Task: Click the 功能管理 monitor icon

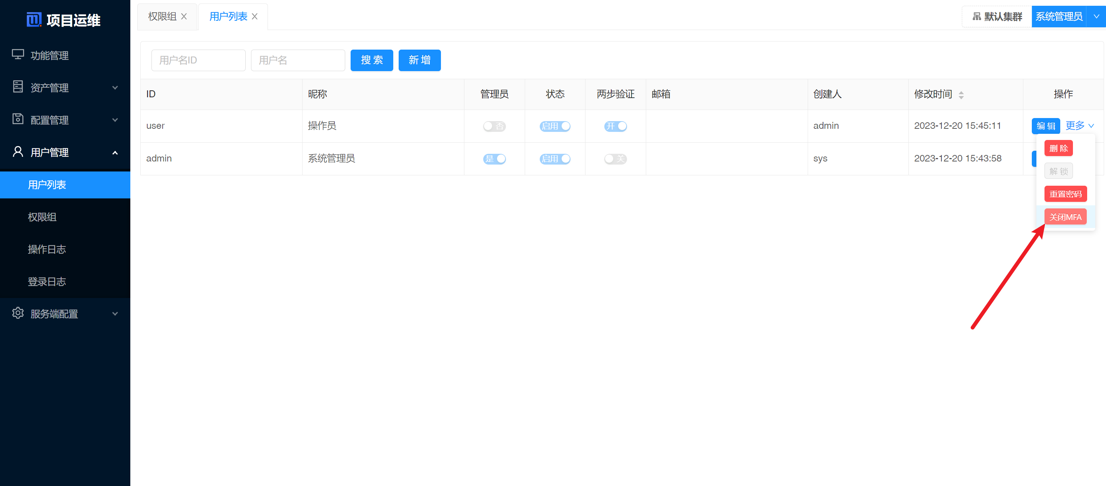Action: point(18,55)
